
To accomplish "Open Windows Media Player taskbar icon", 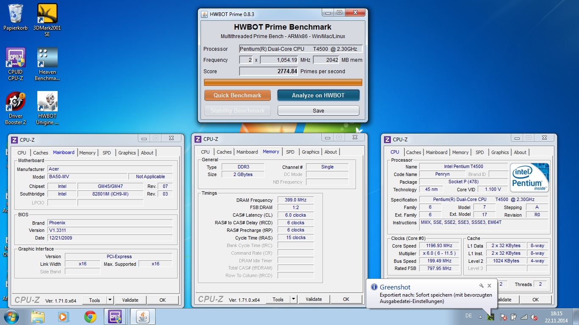I will [63, 317].
